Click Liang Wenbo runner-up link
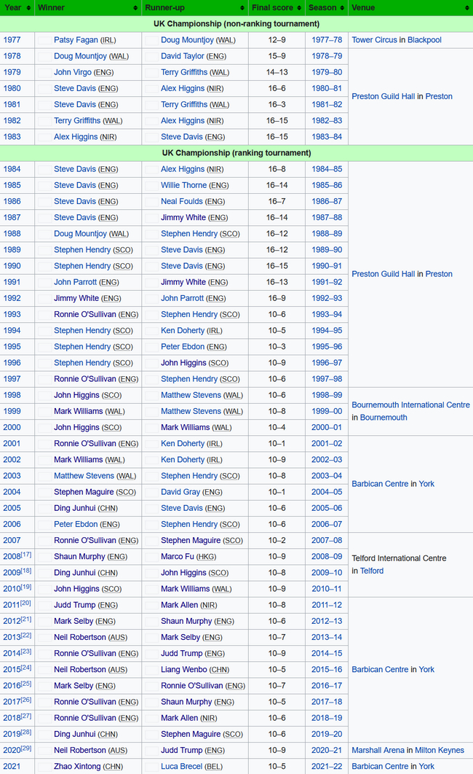This screenshot has height=774, width=473. [183, 670]
